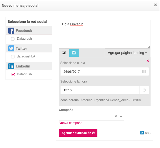This screenshot has height=148, width=160.
Task: Expand the Campaña dropdown arrow
Action: (x=121, y=117)
